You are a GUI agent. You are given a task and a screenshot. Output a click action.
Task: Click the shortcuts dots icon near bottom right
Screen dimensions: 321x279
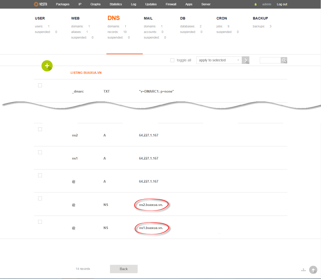[x=303, y=270]
